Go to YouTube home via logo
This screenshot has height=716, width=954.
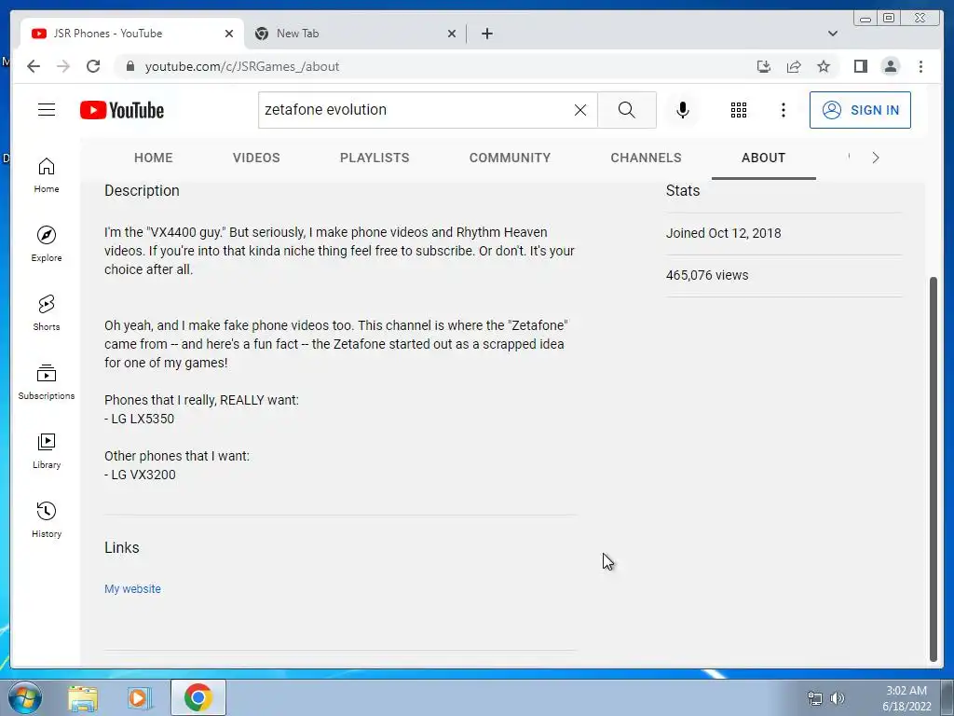(x=122, y=110)
